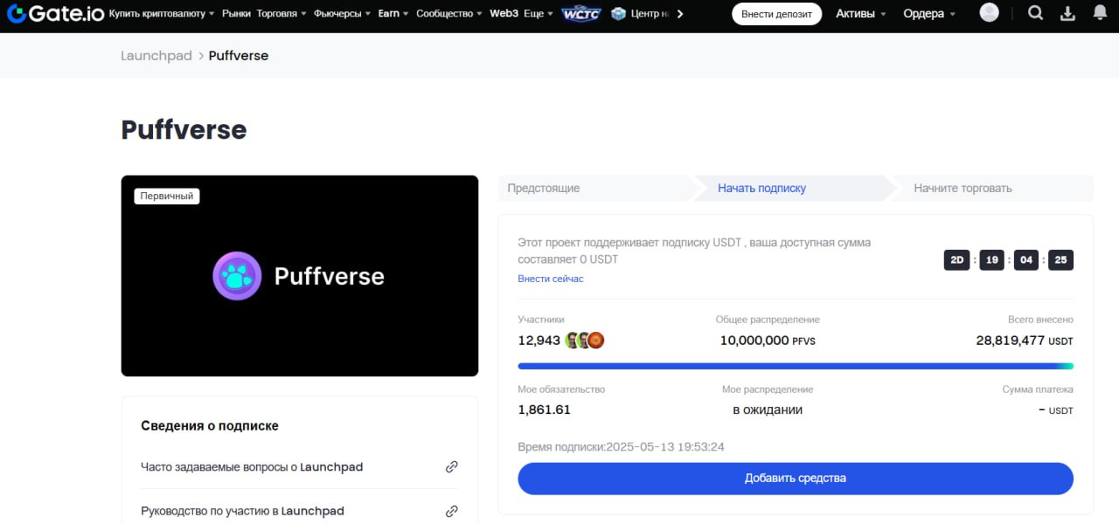Expand the Купить криптовалюту dropdown
The height and width of the screenshot is (524, 1119).
coord(162,14)
